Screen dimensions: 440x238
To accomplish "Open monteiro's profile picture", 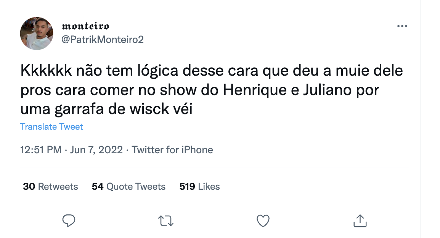I will (x=37, y=33).
